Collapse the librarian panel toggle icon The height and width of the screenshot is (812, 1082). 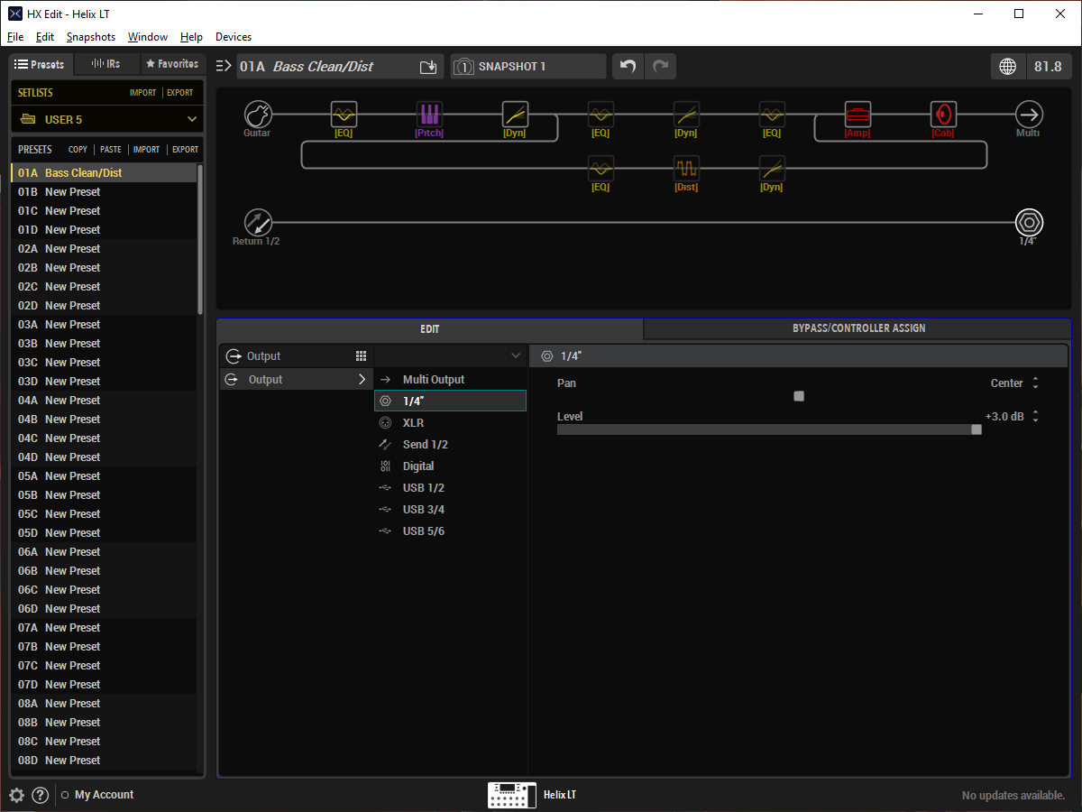click(224, 66)
